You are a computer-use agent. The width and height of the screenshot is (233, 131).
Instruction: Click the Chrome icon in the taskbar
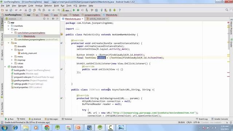[x=47, y=128]
